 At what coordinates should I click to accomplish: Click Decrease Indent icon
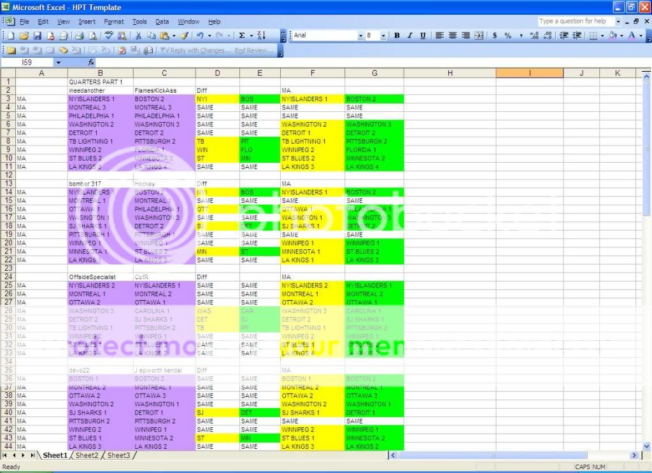(x=564, y=36)
